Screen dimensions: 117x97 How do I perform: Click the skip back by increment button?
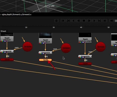point(111,21)
